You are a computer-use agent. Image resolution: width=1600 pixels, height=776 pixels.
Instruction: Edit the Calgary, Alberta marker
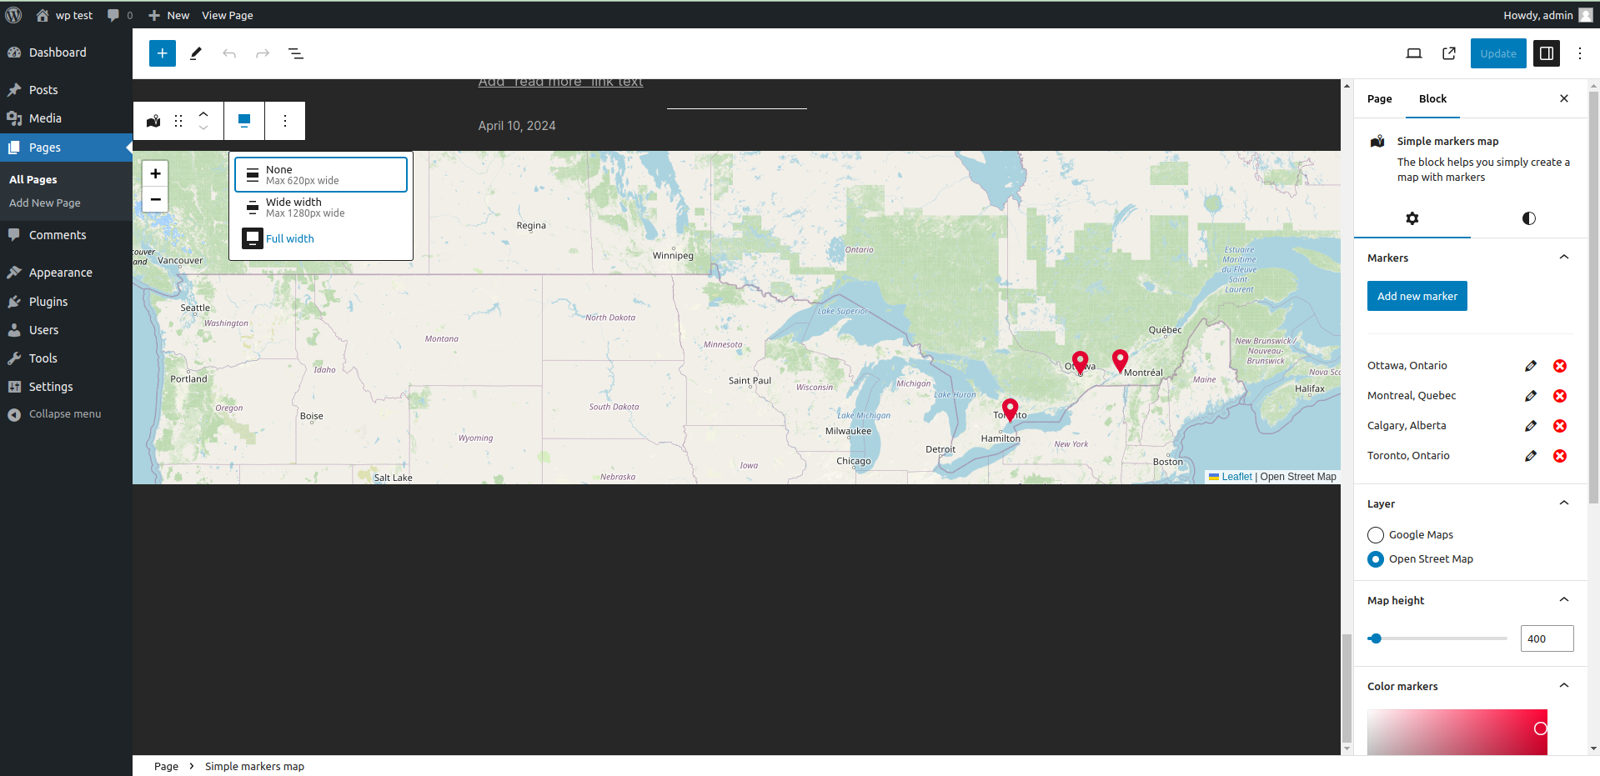point(1531,426)
